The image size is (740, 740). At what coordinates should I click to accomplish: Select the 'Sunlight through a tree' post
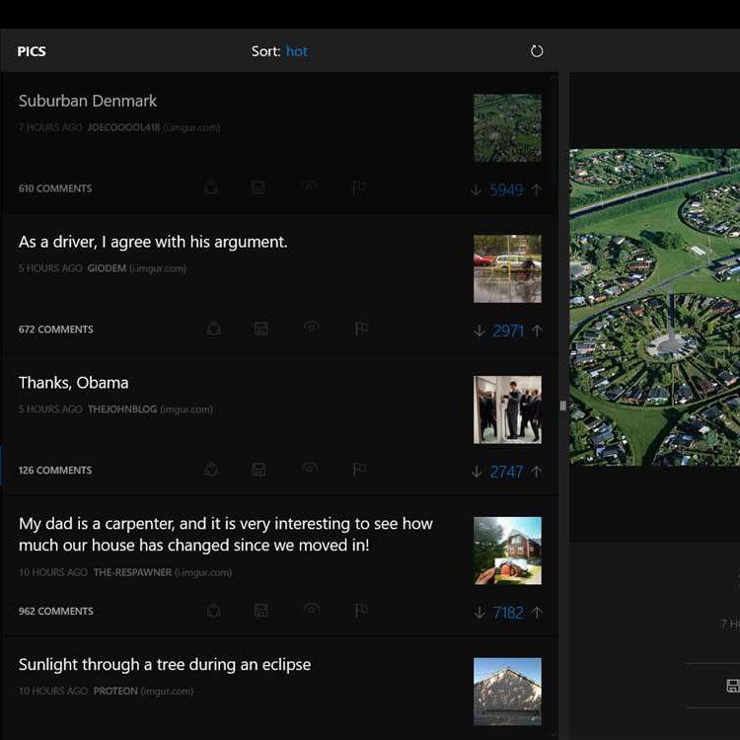click(165, 665)
